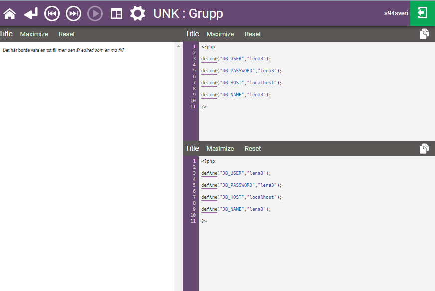
Task: Open settings gear icon
Action: point(138,13)
